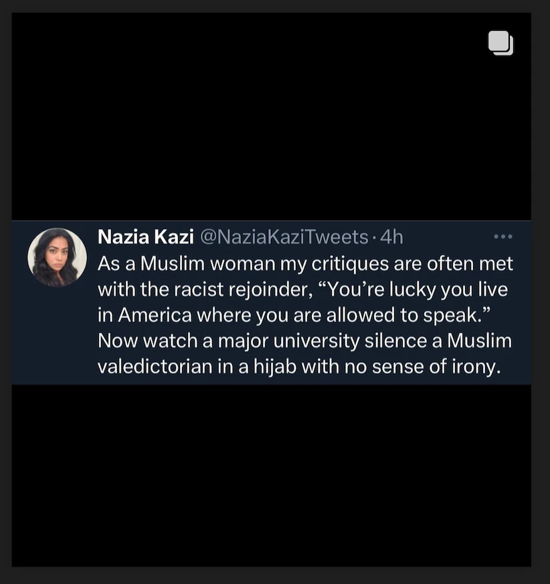The width and height of the screenshot is (550, 584).
Task: Click the 4h tweet timestamp
Action: pos(391,236)
